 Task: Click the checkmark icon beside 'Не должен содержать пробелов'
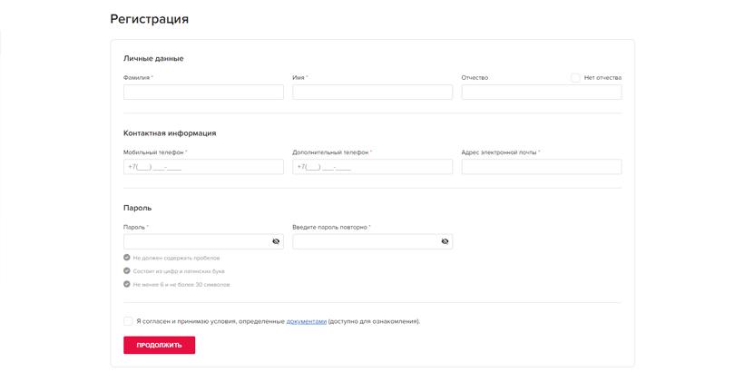coord(127,258)
